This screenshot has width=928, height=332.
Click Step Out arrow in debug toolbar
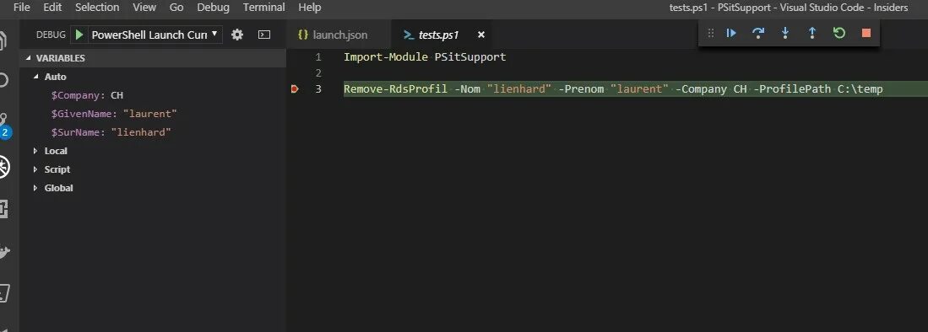812,33
